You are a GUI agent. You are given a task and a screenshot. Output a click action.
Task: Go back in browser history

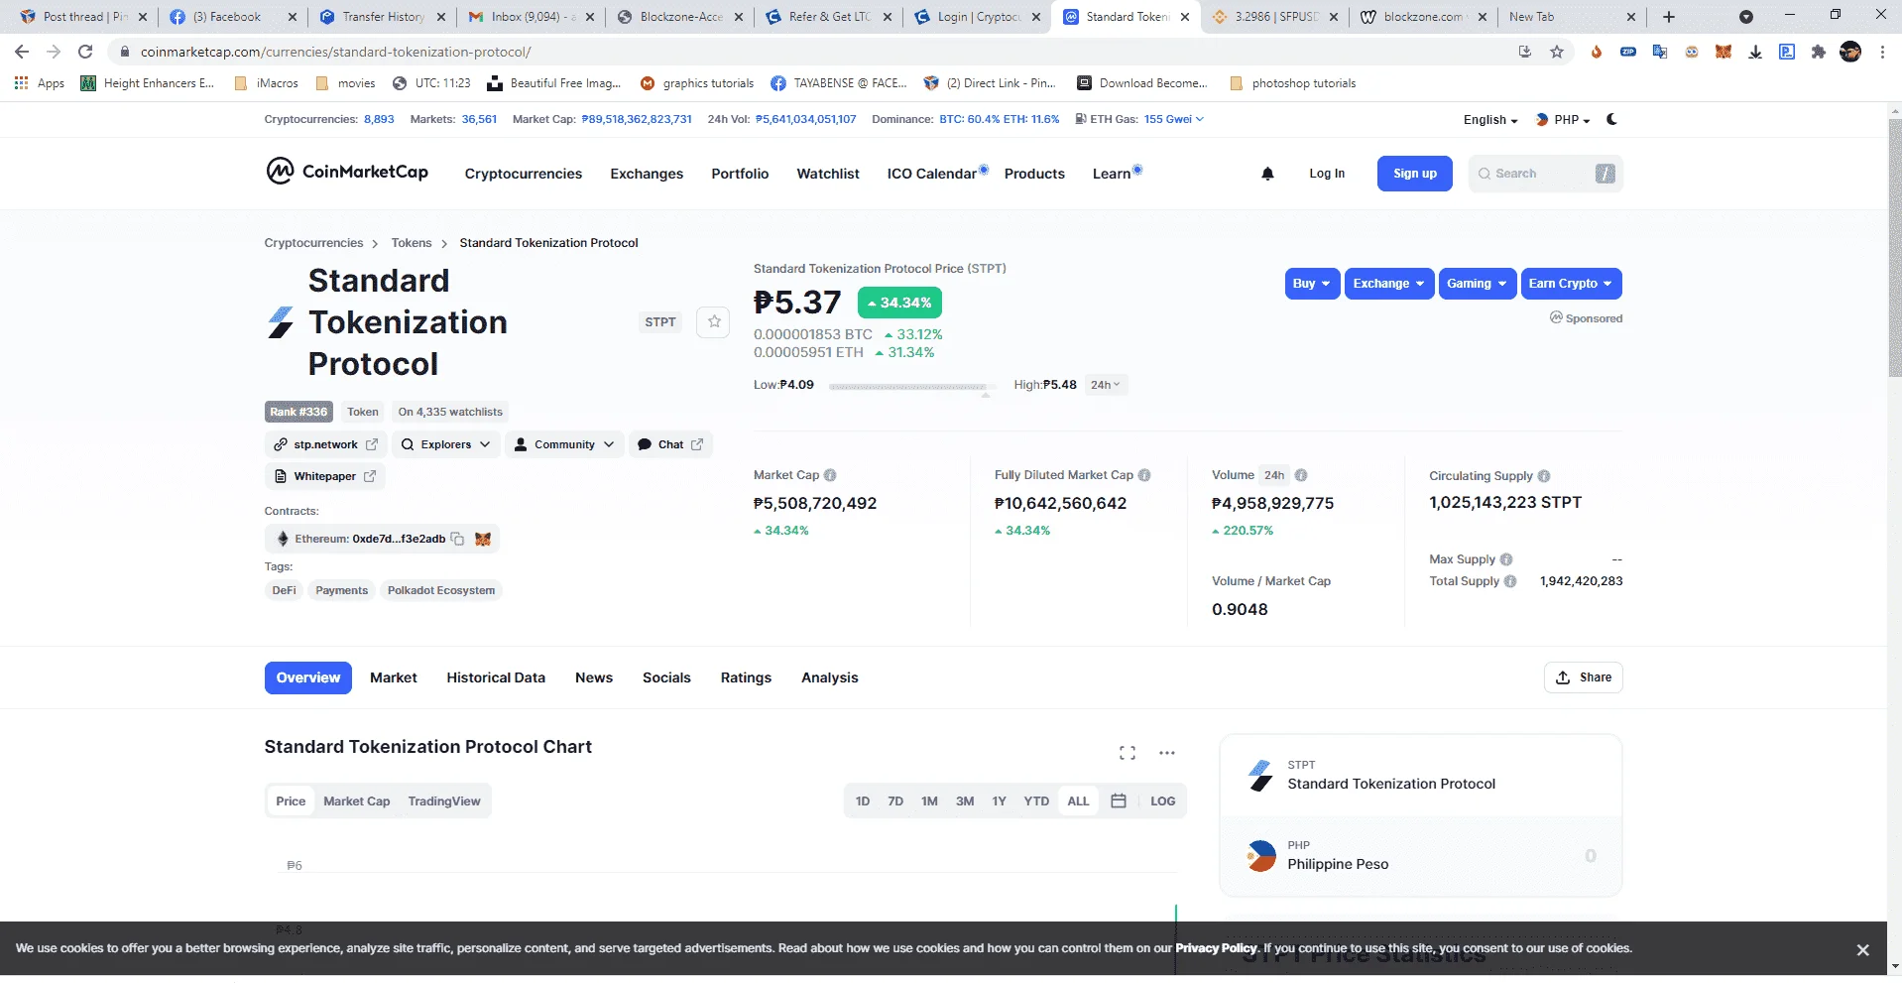tap(22, 52)
